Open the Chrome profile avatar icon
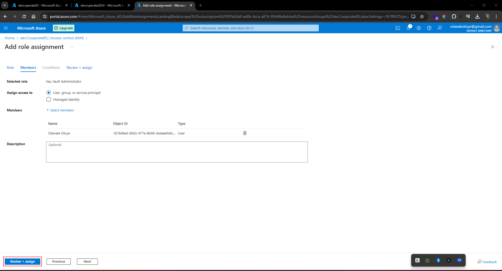This screenshot has width=502, height=271. [x=487, y=16]
